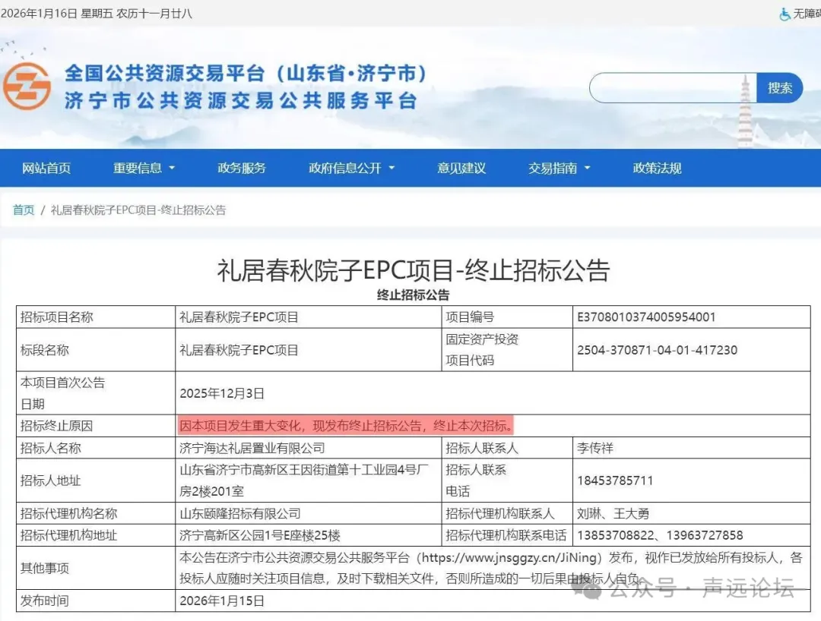Select code 2504-370871-04-01-417230
This screenshot has height=621, width=821.
tap(657, 350)
